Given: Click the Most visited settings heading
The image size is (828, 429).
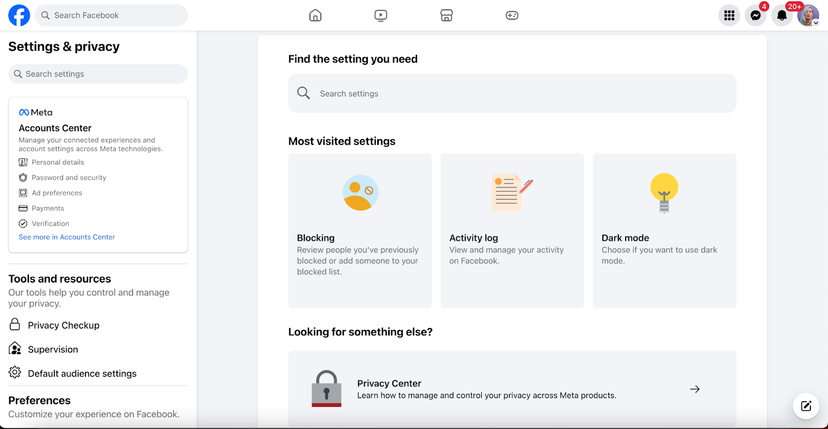Looking at the screenshot, I should tap(342, 141).
